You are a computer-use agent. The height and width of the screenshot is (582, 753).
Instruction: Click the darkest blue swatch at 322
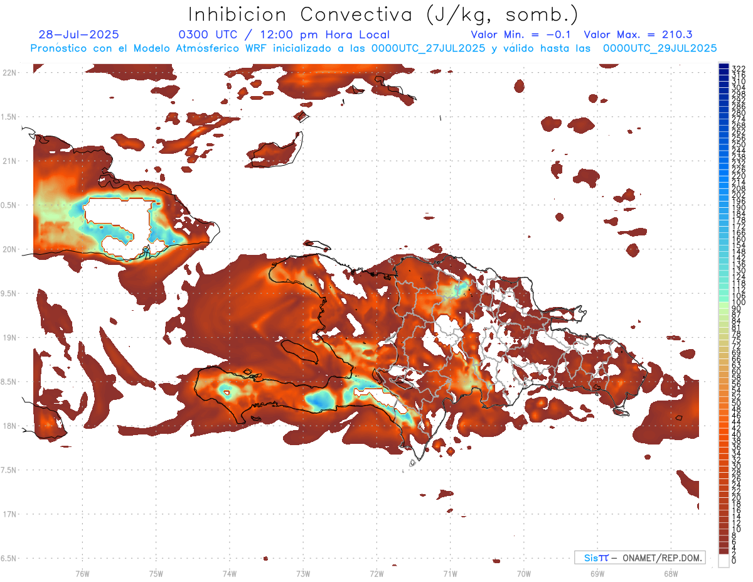724,67
